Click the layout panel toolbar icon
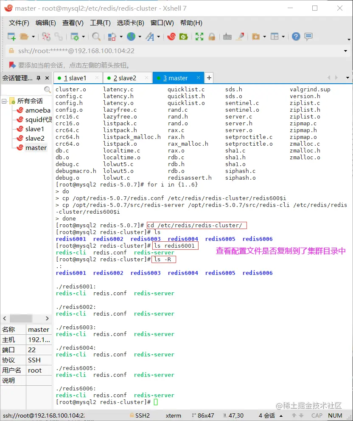The height and width of the screenshot is (421, 353). [275, 37]
